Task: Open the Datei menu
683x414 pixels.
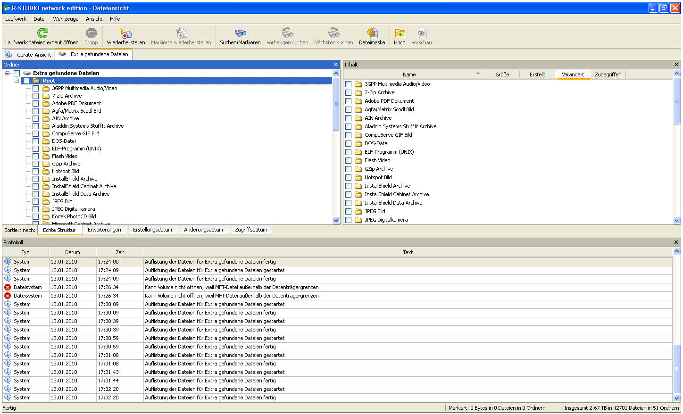Action: coord(40,19)
